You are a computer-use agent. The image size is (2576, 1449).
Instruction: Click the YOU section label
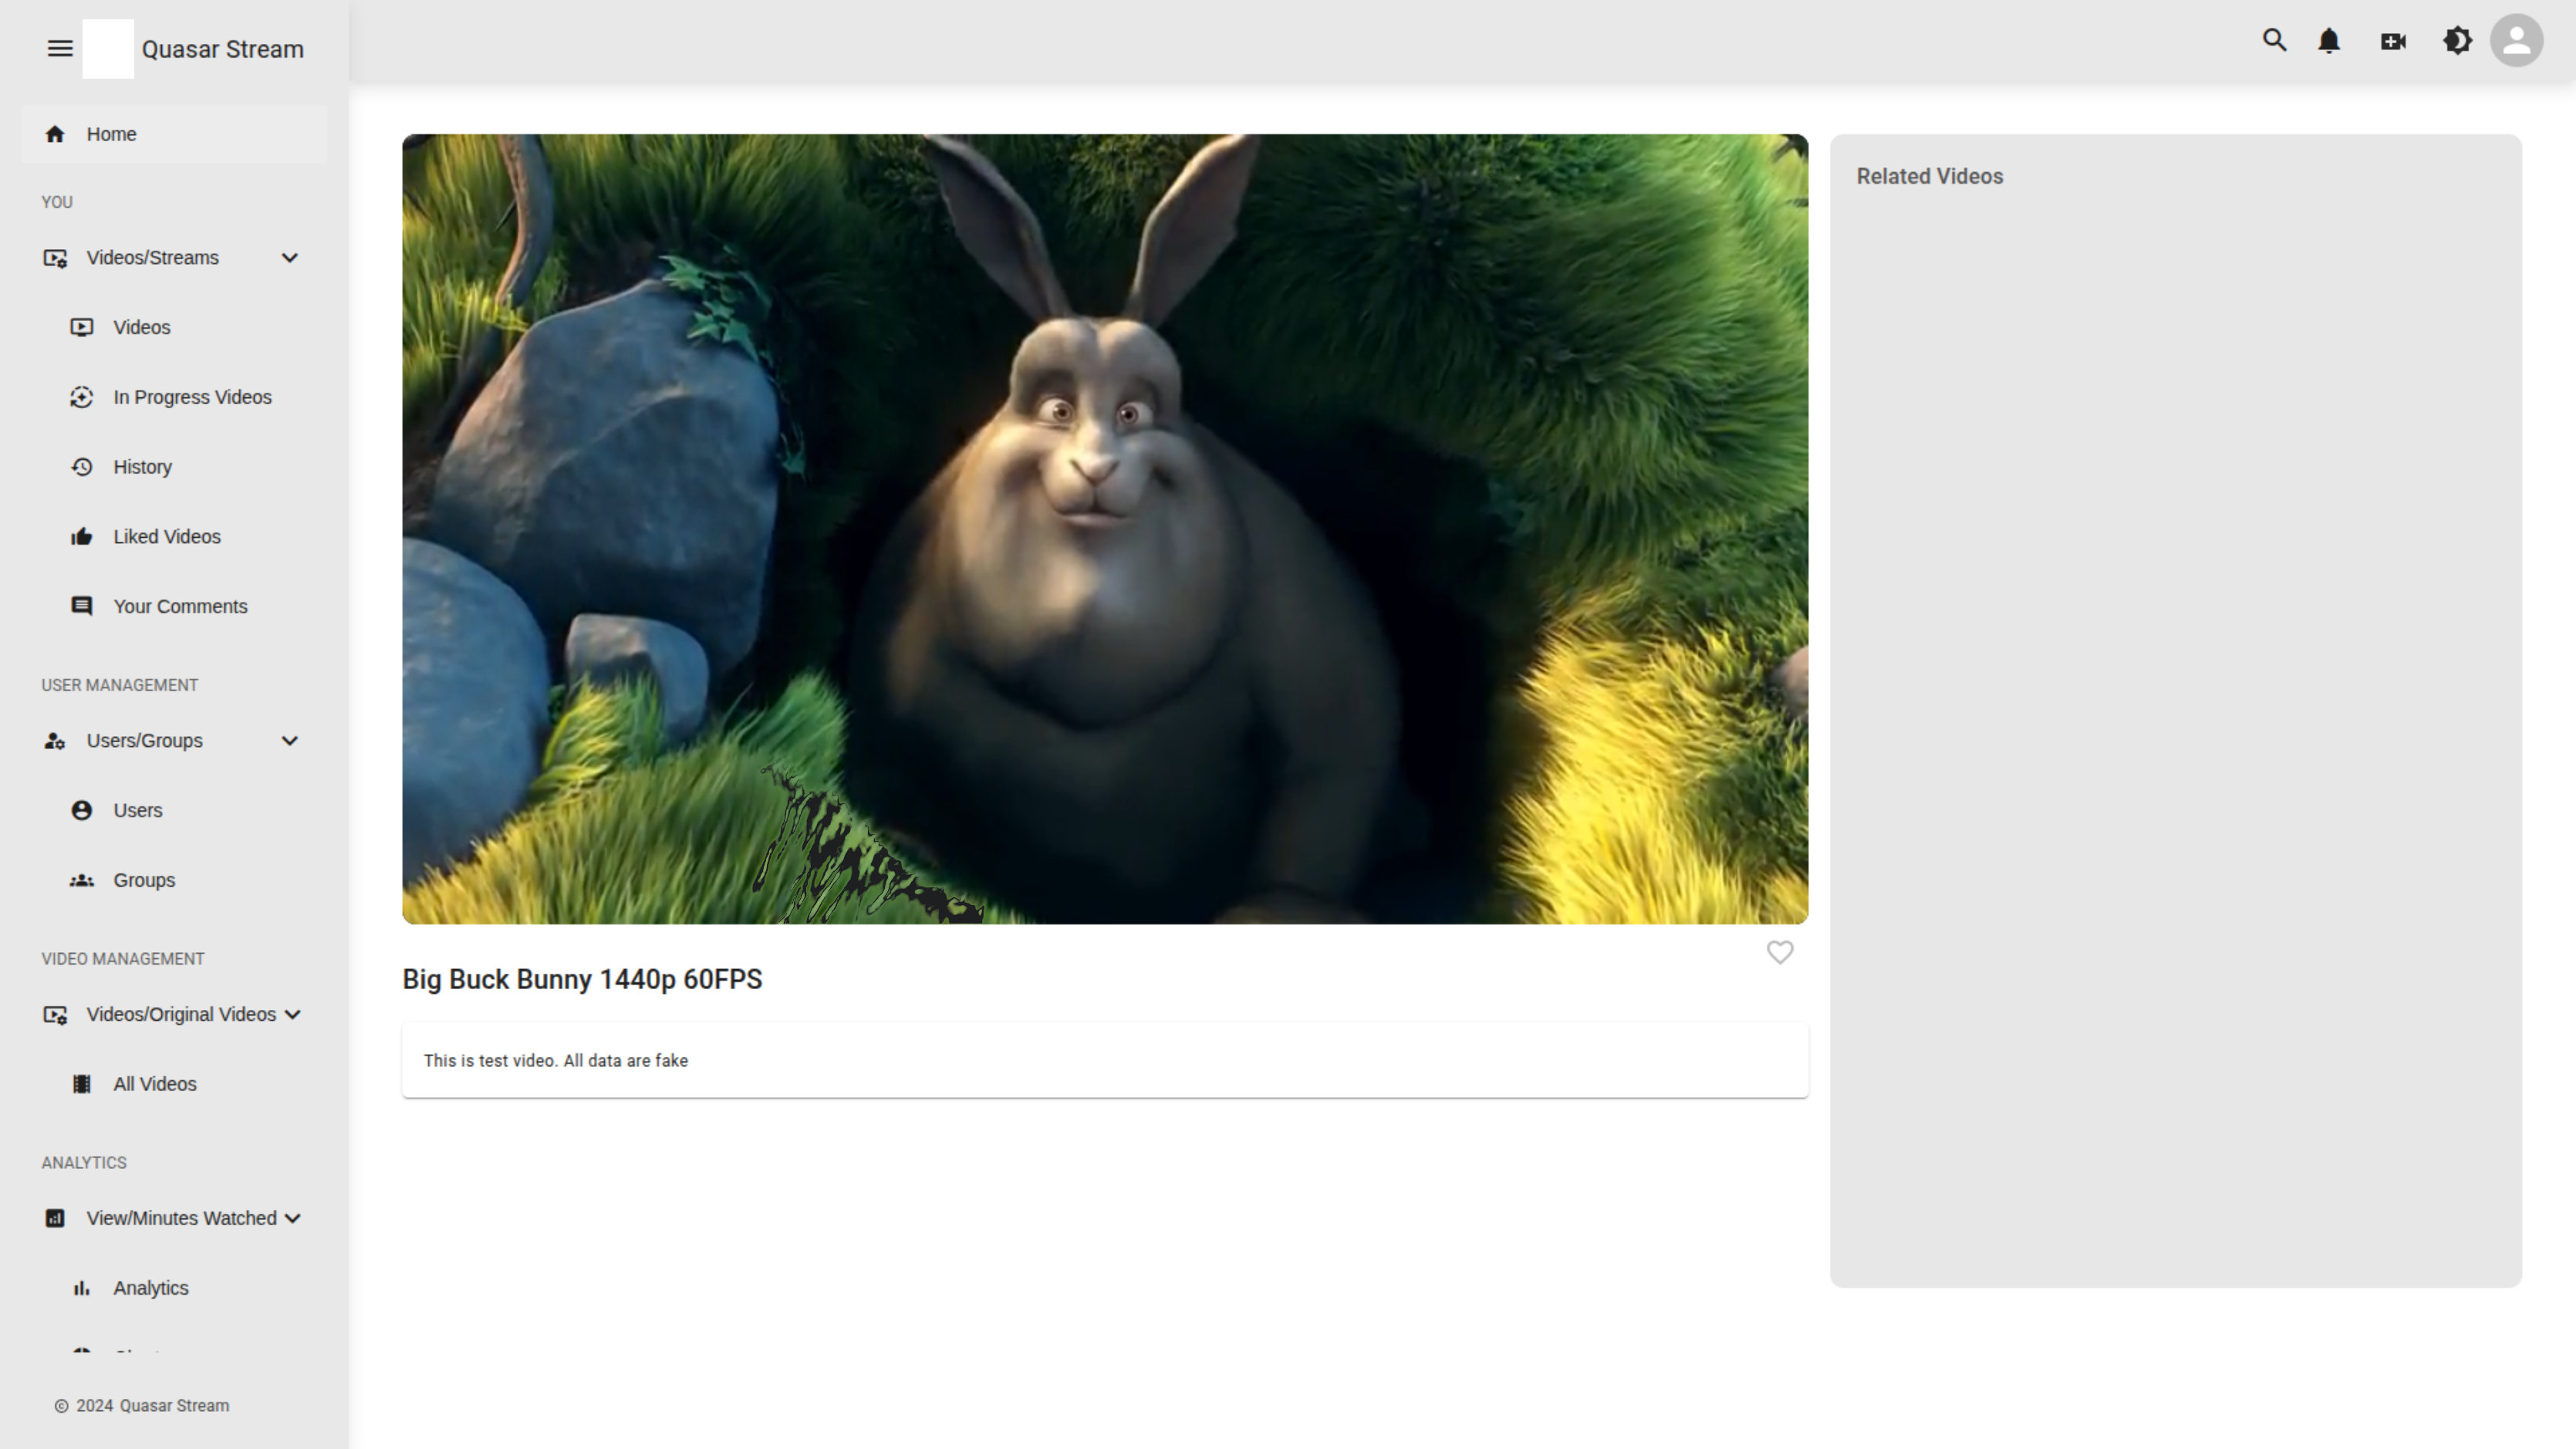(56, 202)
